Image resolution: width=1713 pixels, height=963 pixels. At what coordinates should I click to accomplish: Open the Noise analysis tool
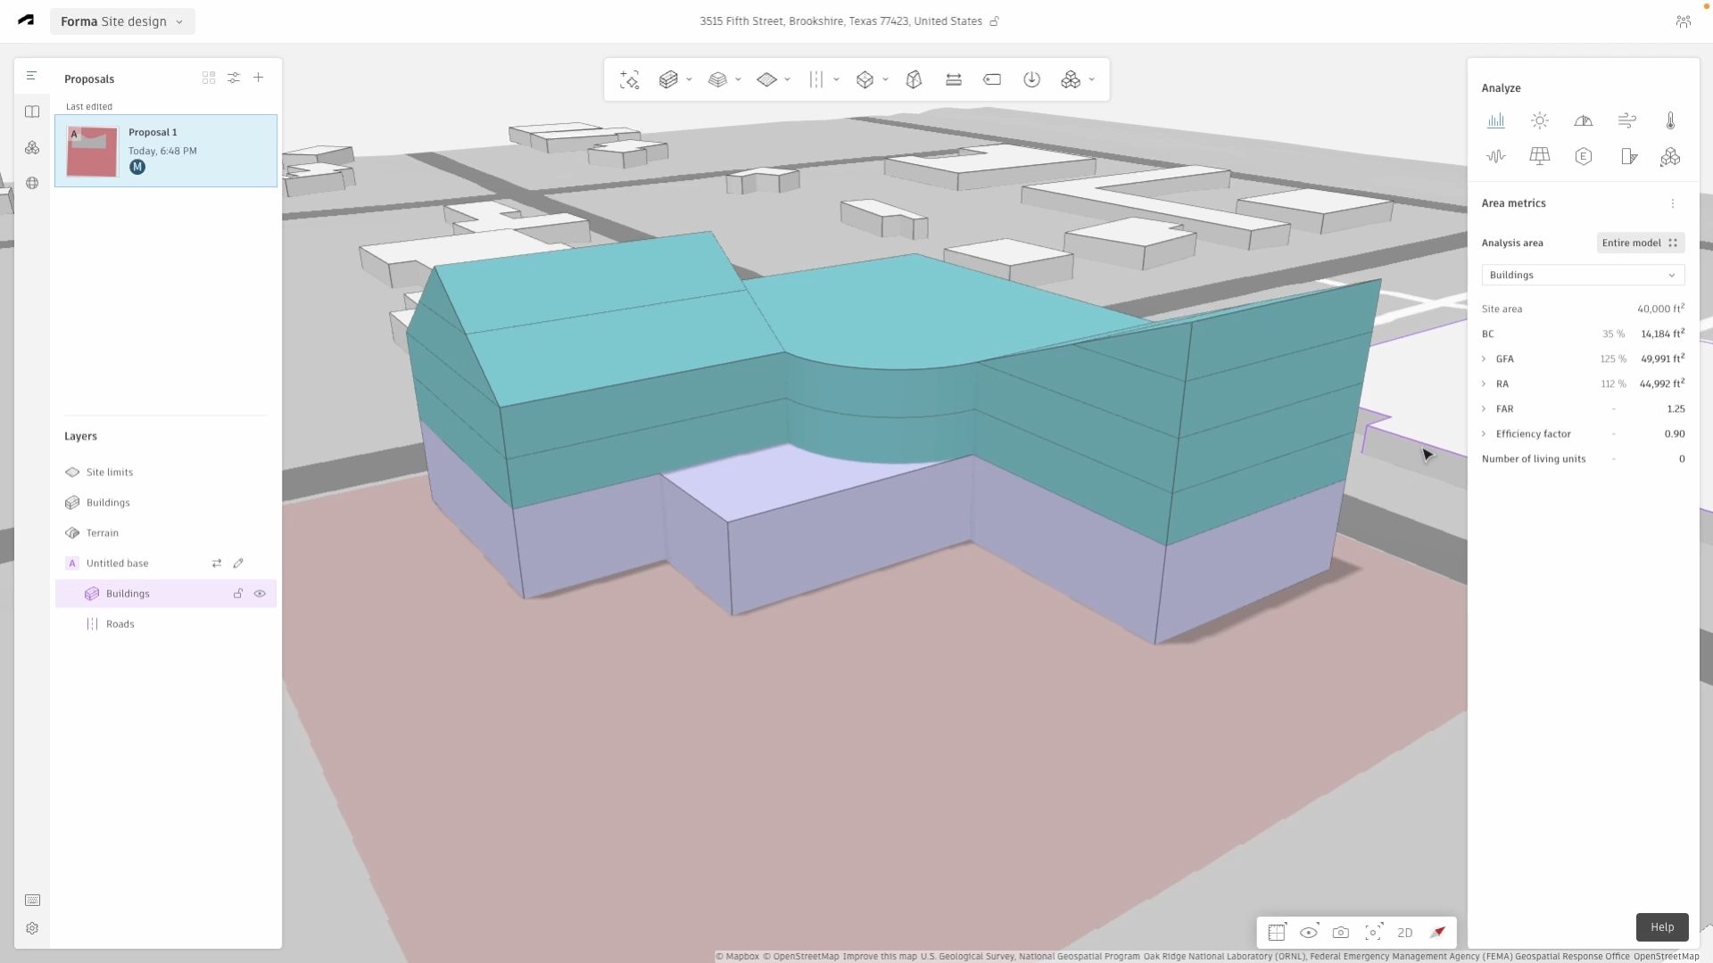pyautogui.click(x=1495, y=156)
